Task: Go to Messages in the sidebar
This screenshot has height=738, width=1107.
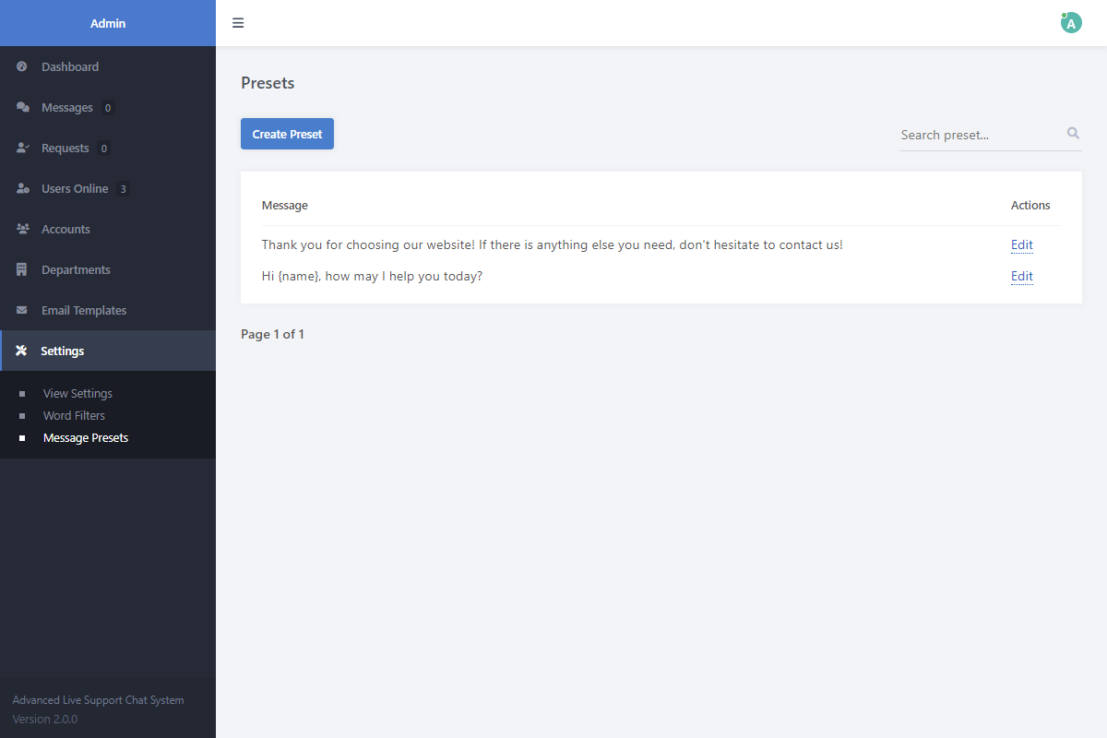Action: [108, 107]
